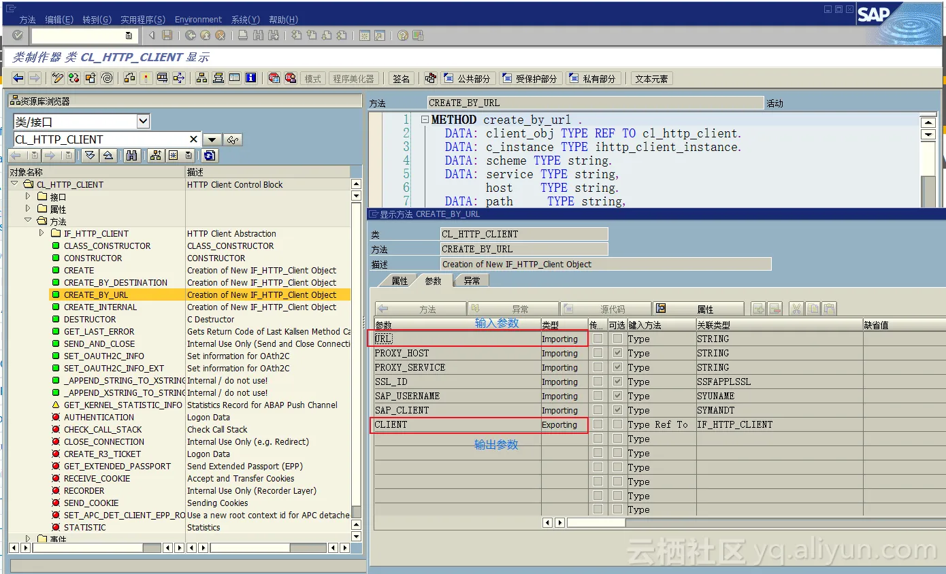
Task: Click the yellow Exit up-arrow icon
Action: click(x=206, y=35)
